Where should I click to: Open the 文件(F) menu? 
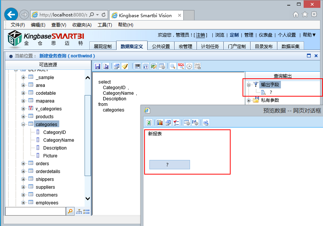(18, 25)
